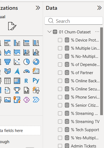Click the % Streaming TV measure name
This screenshot has width=104, height=148.
85,122
